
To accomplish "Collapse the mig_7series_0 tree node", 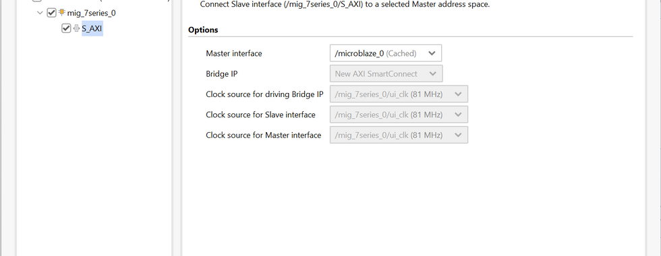I will [40, 13].
